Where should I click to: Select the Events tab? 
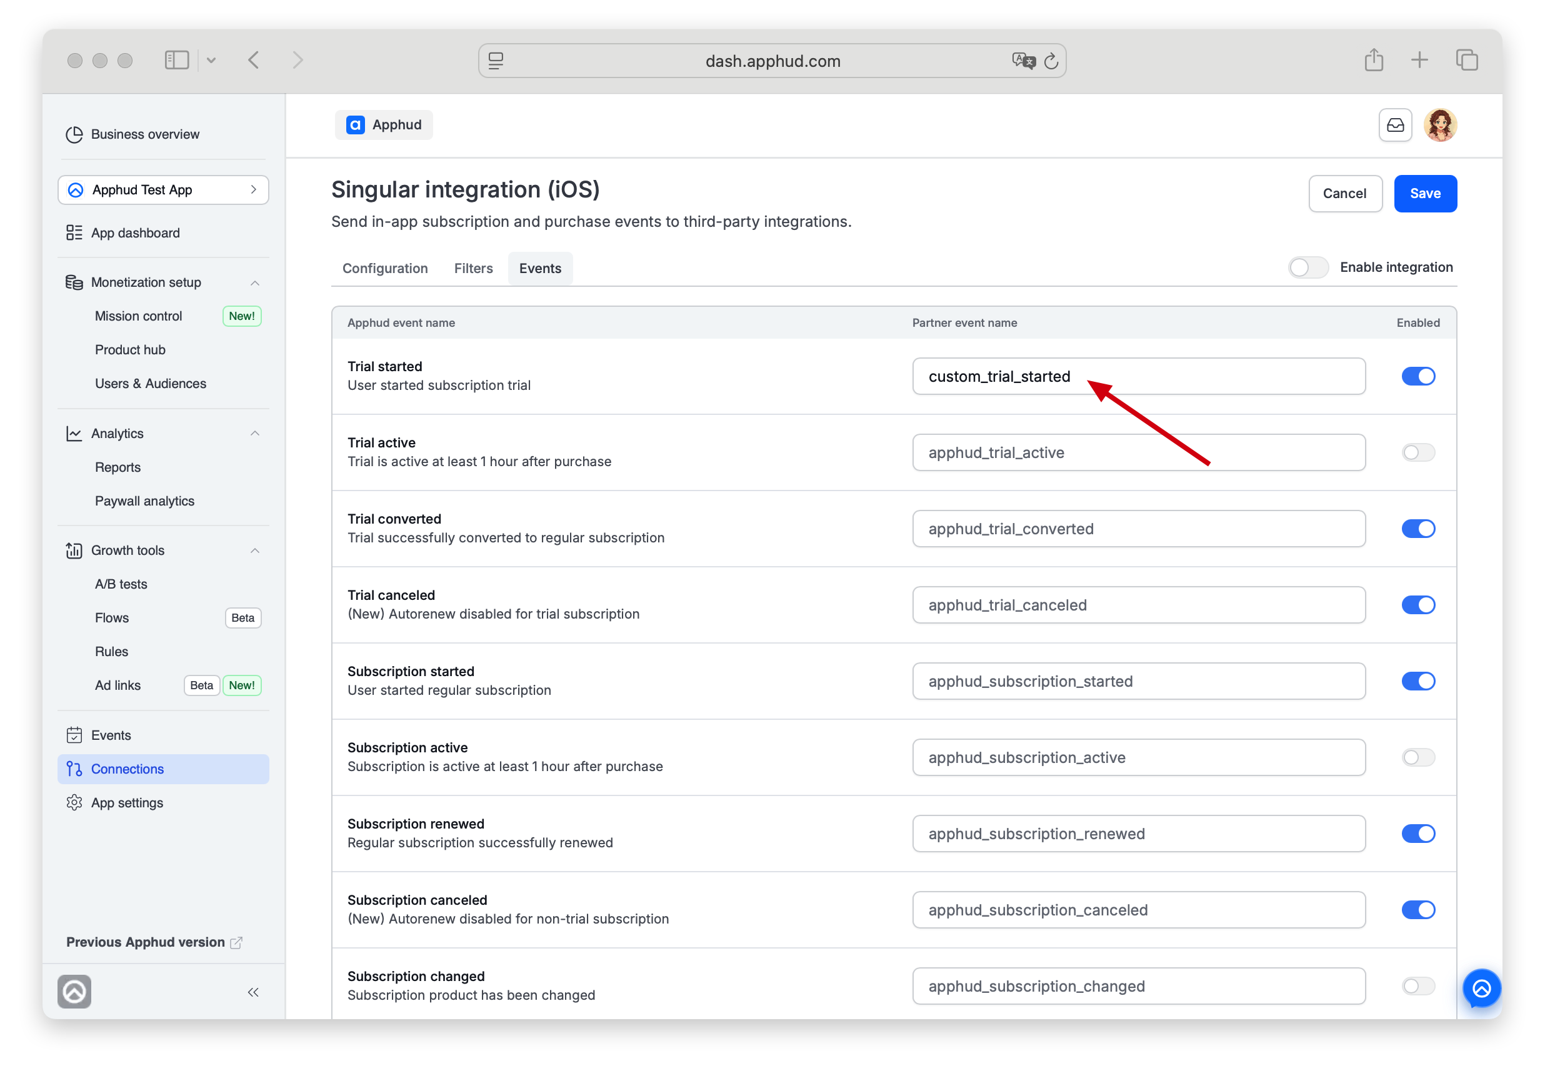(539, 269)
